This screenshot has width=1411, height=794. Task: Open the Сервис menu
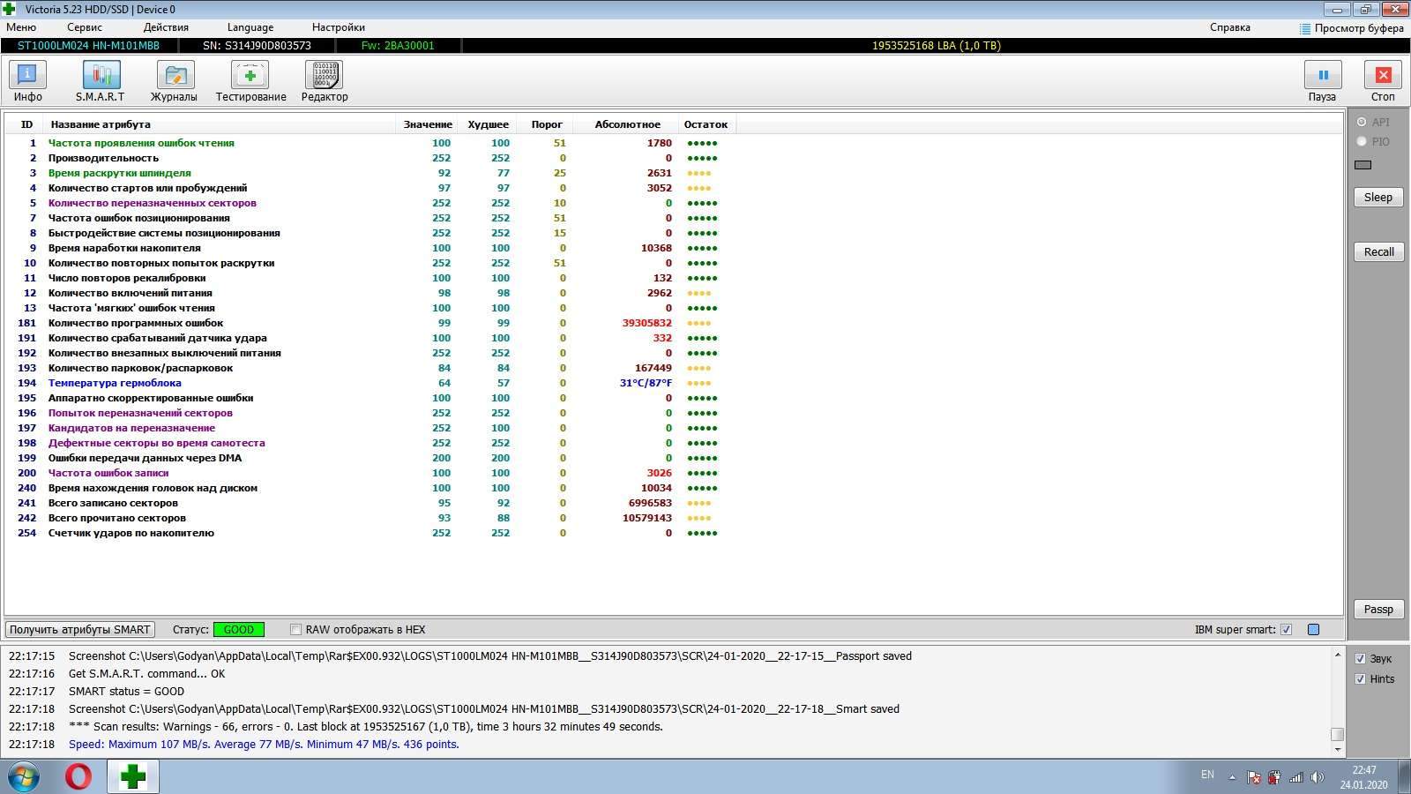85,27
